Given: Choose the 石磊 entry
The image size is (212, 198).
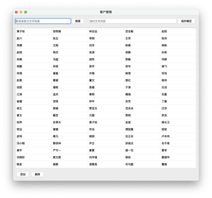Looking at the screenshot, I should (x=178, y=94).
